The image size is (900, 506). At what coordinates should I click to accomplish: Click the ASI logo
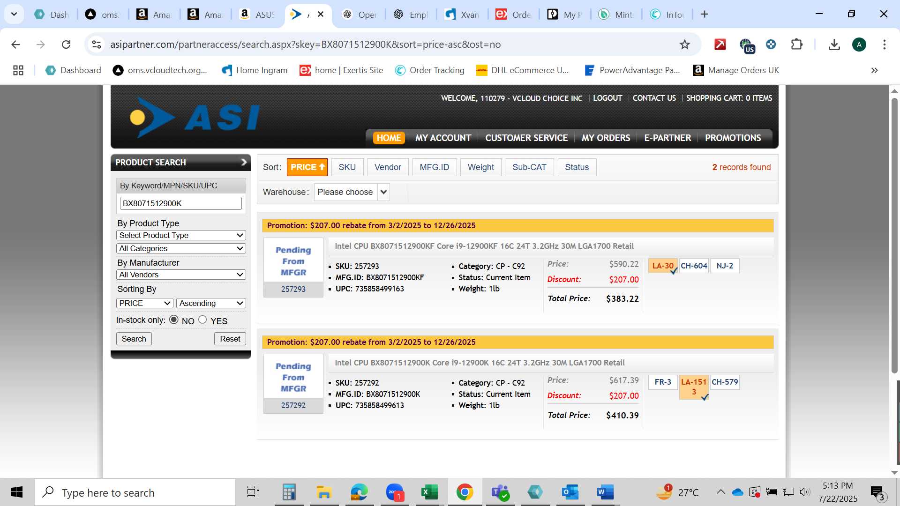(195, 117)
